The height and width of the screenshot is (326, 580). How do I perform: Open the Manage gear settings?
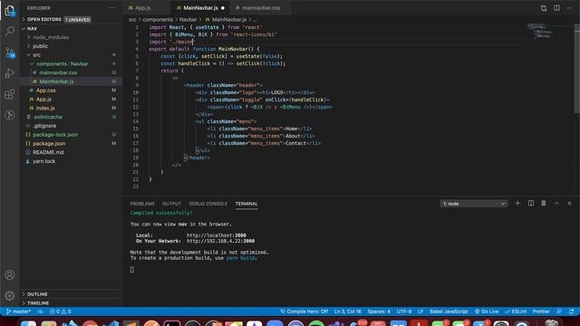pyautogui.click(x=10, y=296)
